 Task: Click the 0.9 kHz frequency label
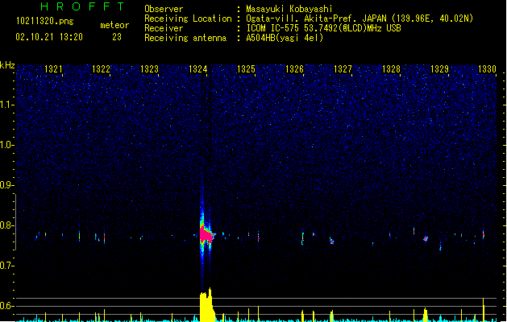click(x=7, y=185)
